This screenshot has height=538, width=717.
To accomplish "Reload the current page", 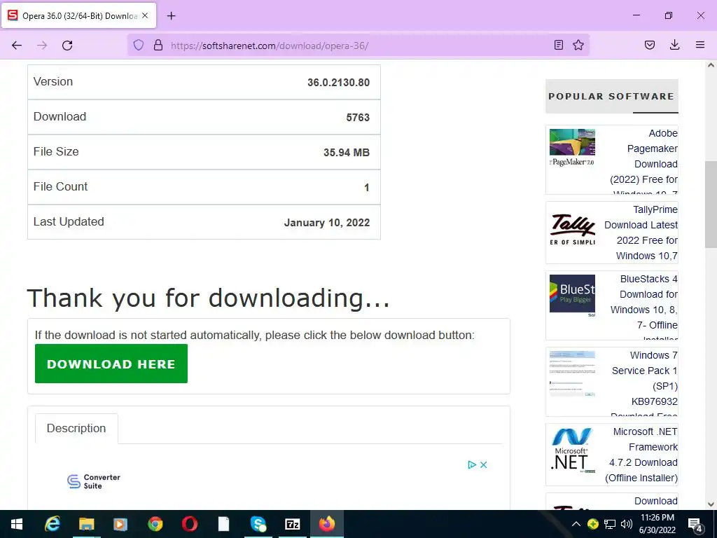I will pyautogui.click(x=67, y=46).
